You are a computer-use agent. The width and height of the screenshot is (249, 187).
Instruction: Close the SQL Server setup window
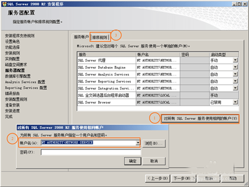click(x=245, y=4)
